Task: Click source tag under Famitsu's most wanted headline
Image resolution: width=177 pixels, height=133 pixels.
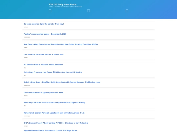Action: [x=27, y=37]
